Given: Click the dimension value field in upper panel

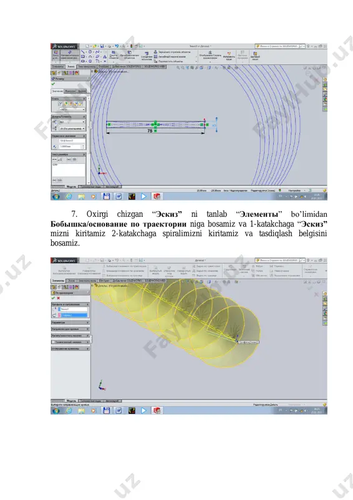Looking at the screenshot, I should [x=70, y=147].
